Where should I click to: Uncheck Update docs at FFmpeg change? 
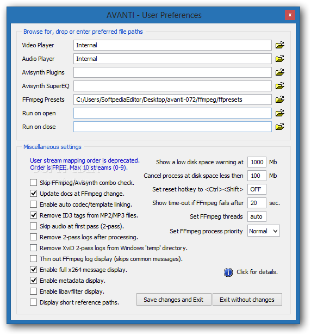pyautogui.click(x=33, y=194)
